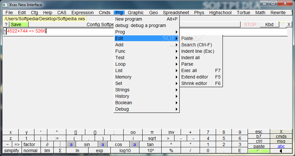Screen dimensions: 295x156
Task: Click the => store arrow key
Action: click(x=17, y=144)
